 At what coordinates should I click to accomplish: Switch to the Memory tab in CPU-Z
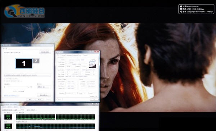76,55
